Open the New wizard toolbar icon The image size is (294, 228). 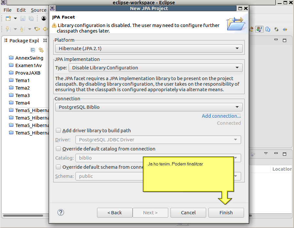click(x=8, y=18)
